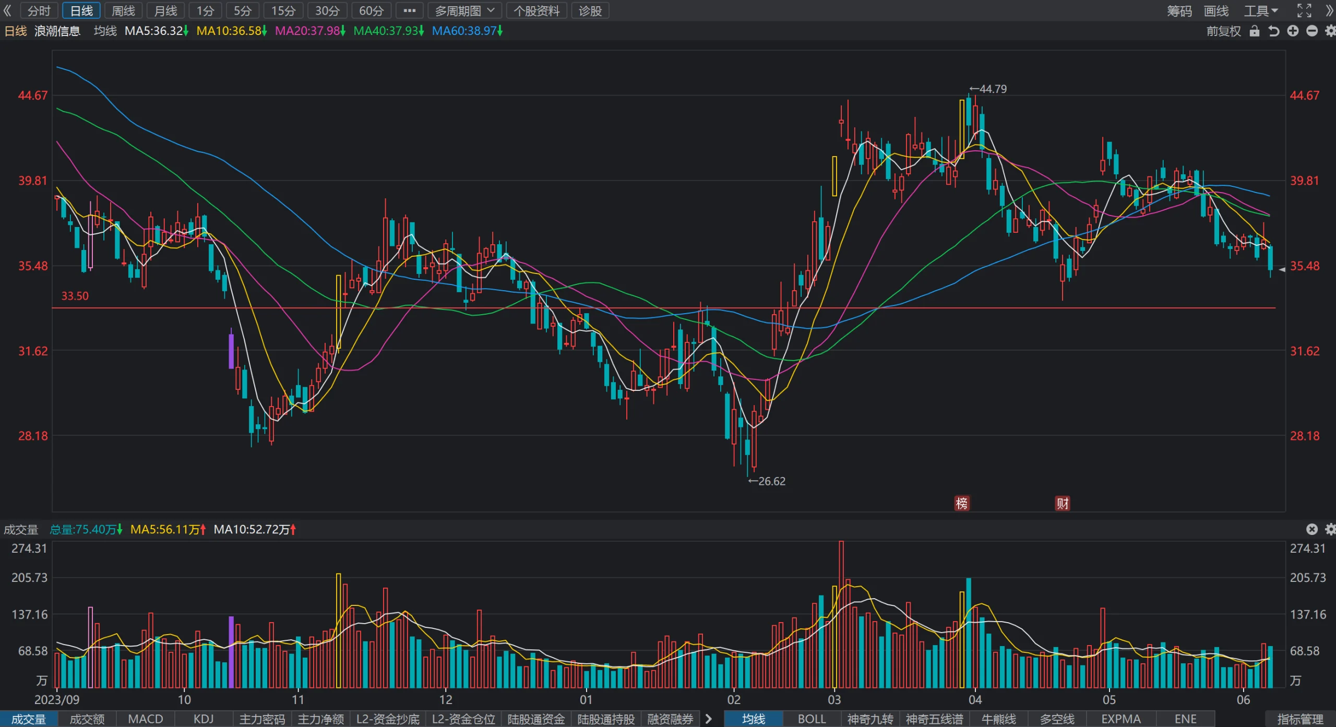The image size is (1336, 727).
Task: Select the 主力密码 indicator tab
Action: coord(262,719)
